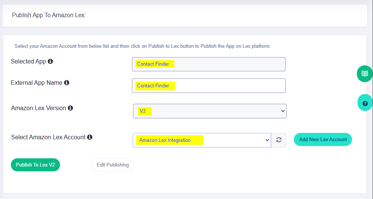
Task: Click the External App Name label text
Action: 36,83
